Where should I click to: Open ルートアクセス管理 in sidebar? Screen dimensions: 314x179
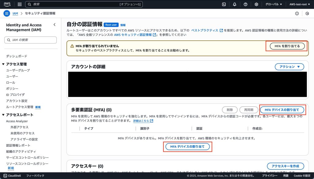coord(20,107)
